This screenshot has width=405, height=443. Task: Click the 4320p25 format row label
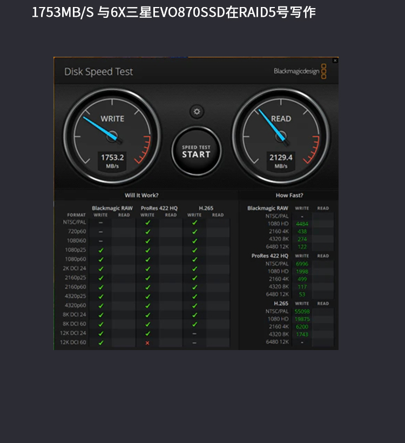click(76, 296)
